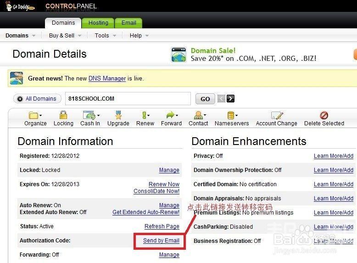Screen dimensions: 357x263
Task: Click the domain name input field
Action: click(128, 99)
